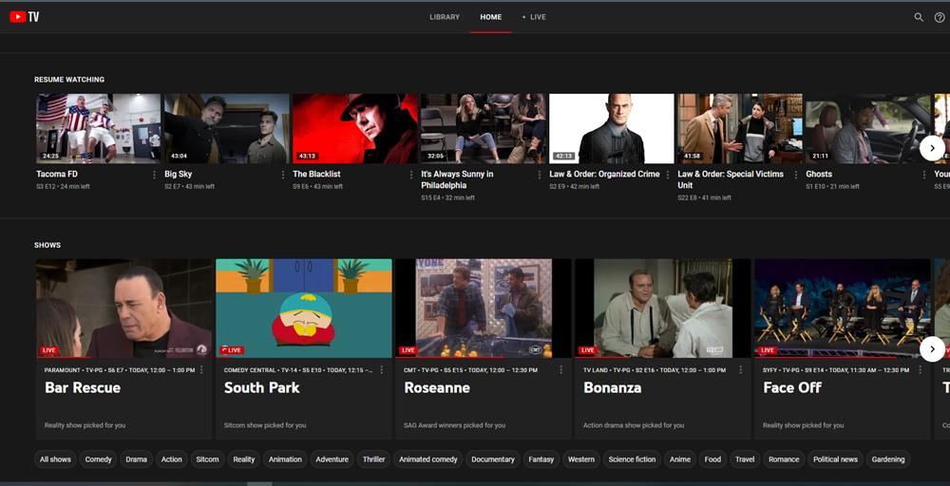The image size is (950, 486).
Task: Filter shows by Sitcom
Action: tap(207, 459)
